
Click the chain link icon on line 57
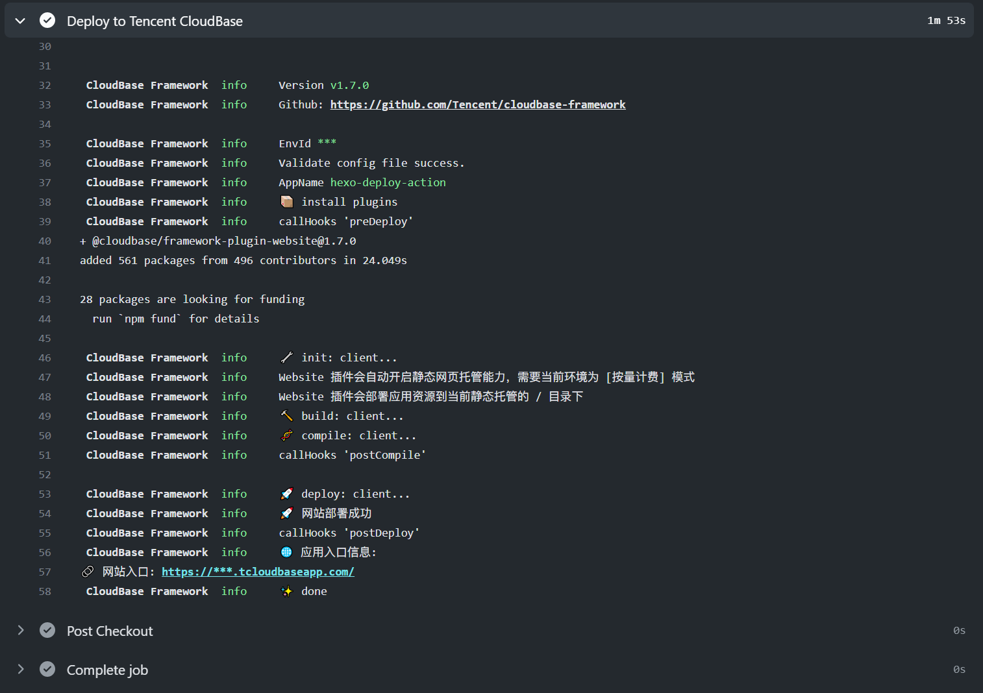88,571
